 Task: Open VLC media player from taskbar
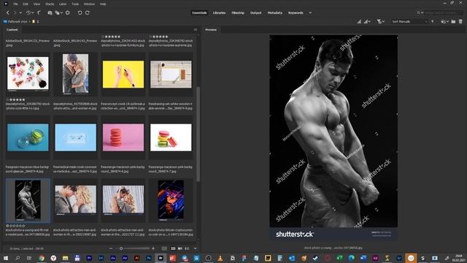pyautogui.click(x=220, y=258)
